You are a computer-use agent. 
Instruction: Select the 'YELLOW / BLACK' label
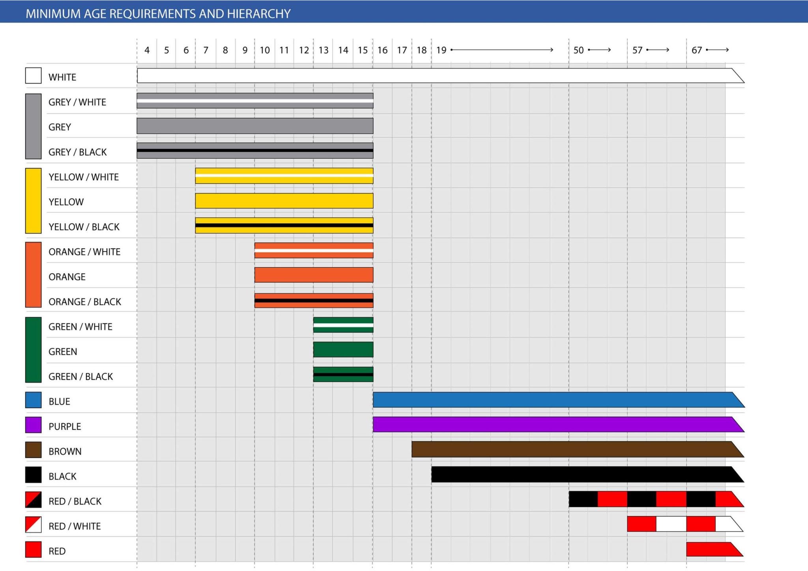[84, 227]
